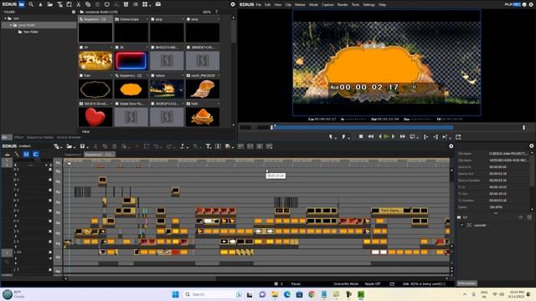Toggle lock square on track 7 V
This screenshot has width=536, height=301.
tap(50, 190)
